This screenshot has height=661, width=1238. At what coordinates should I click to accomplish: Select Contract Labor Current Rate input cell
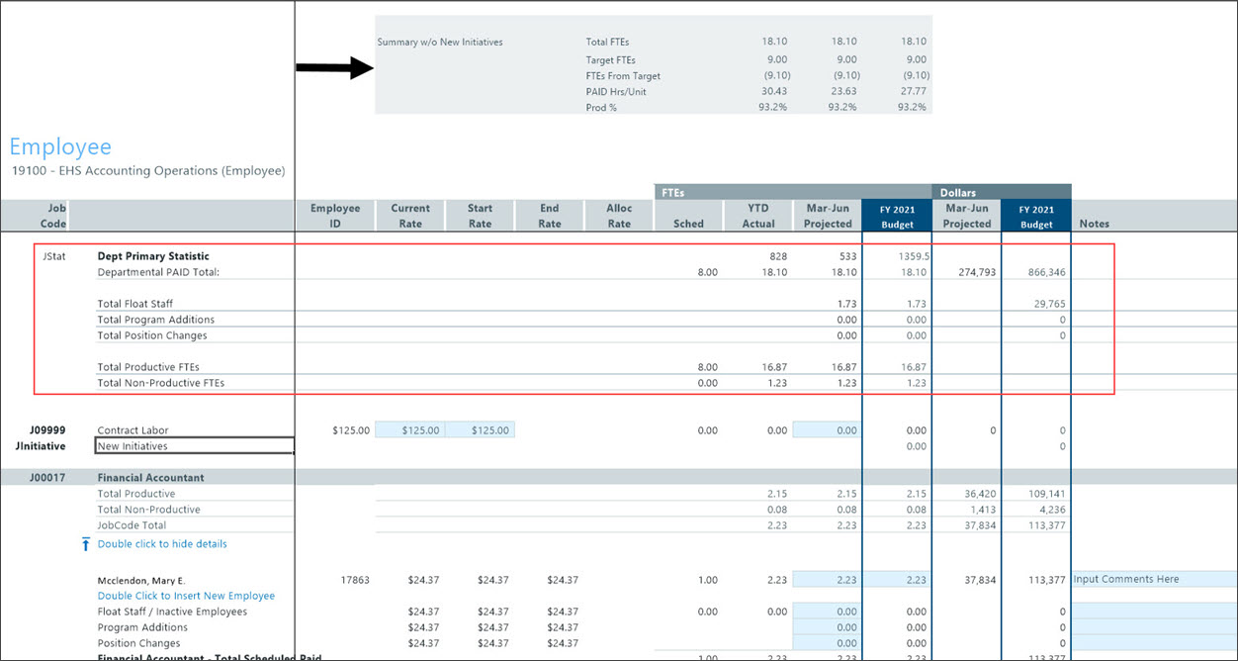click(x=410, y=430)
